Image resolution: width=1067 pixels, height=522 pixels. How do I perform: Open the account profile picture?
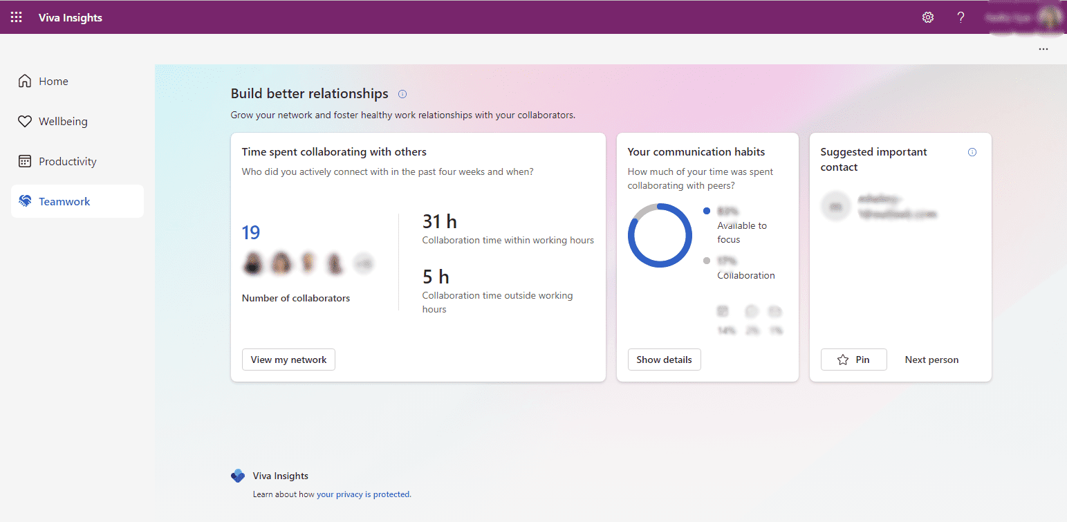point(1050,17)
